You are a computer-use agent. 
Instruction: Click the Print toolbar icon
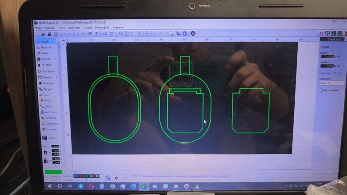56,34
